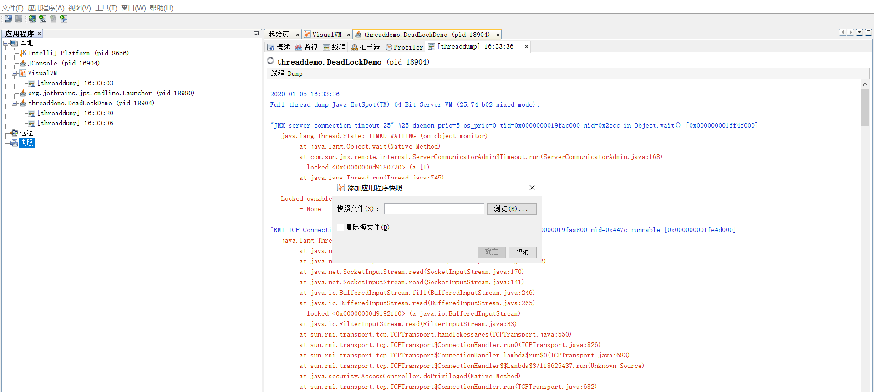Open threaddump 16:33:36 in the tree
Image resolution: width=874 pixels, height=392 pixels.
[75, 123]
